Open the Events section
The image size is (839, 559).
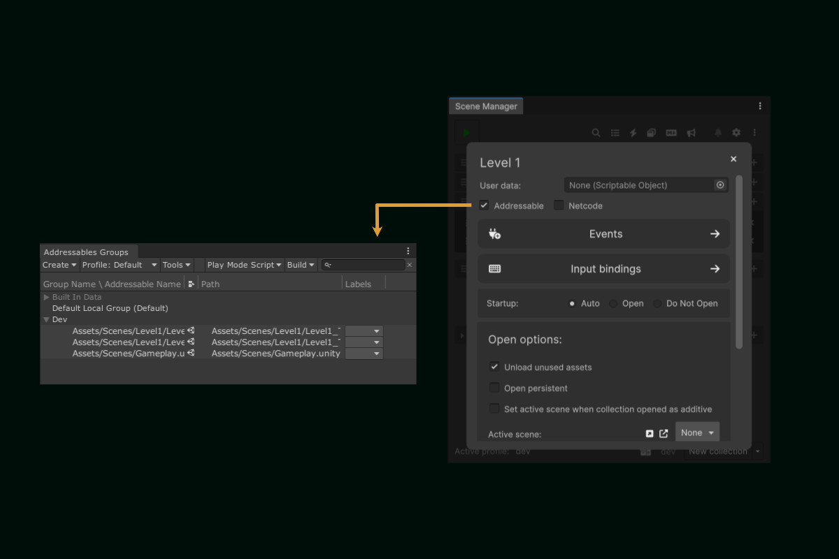[604, 234]
